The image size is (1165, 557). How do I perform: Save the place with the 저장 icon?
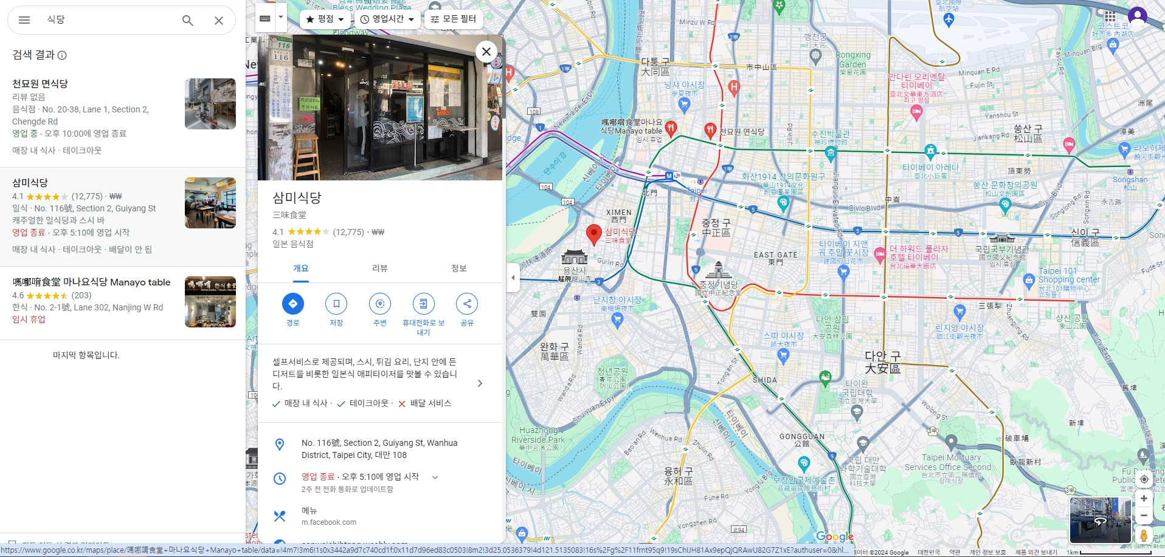pyautogui.click(x=336, y=304)
